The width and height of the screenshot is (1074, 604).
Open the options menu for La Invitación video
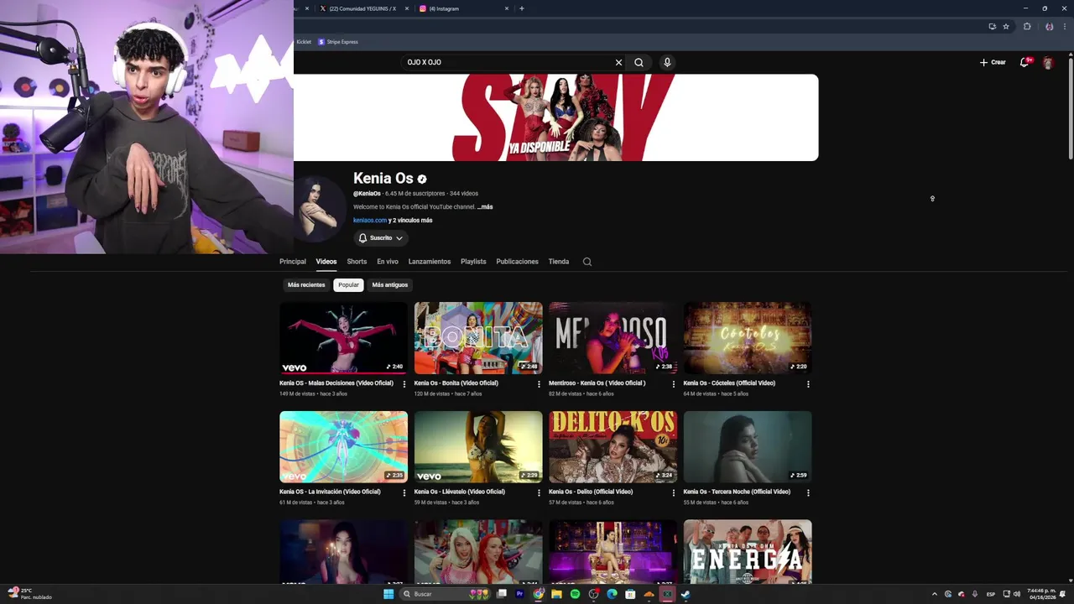404,493
